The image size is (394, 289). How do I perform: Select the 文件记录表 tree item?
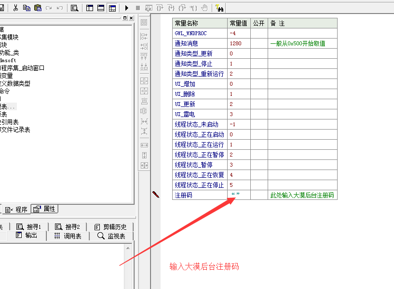15,130
